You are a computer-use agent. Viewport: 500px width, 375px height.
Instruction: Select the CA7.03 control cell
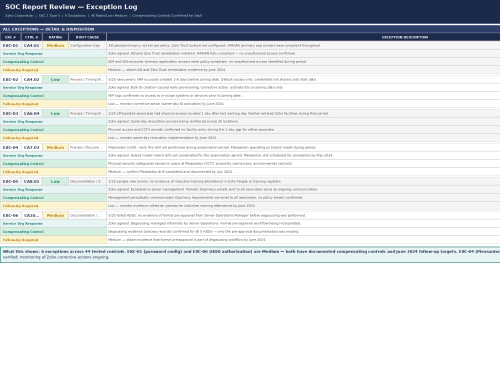31,147
